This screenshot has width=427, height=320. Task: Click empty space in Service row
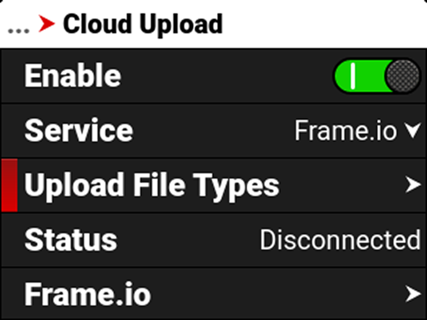[x=213, y=130]
